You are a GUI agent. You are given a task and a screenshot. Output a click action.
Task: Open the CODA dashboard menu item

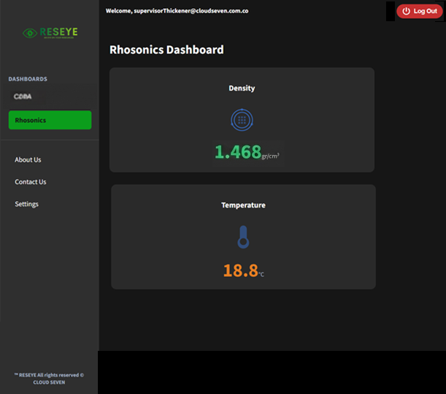(23, 96)
